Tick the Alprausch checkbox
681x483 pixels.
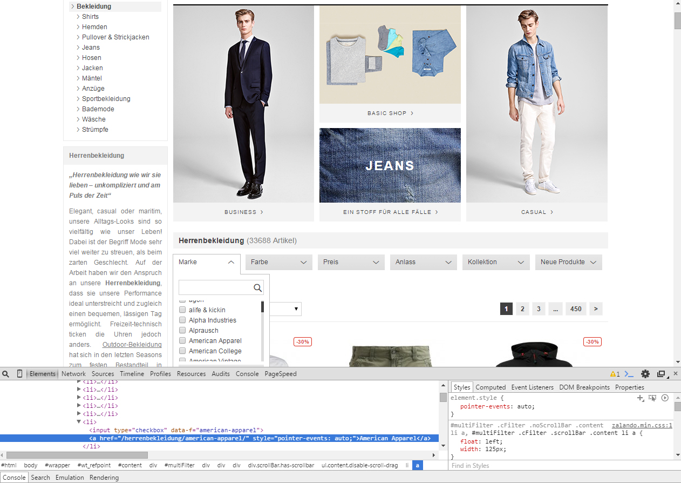[182, 331]
